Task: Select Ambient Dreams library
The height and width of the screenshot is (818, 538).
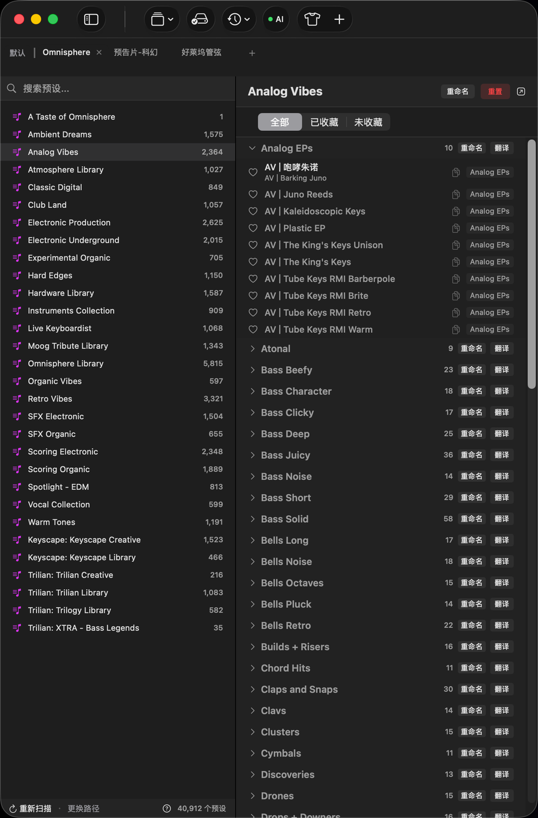Action: (118, 134)
